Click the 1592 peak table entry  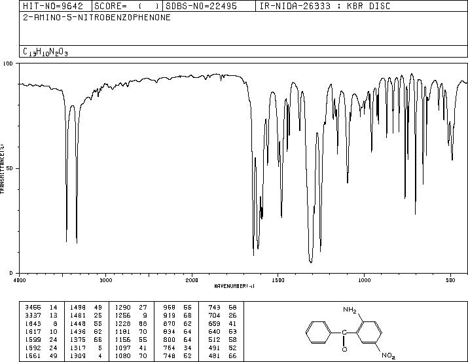41,348
